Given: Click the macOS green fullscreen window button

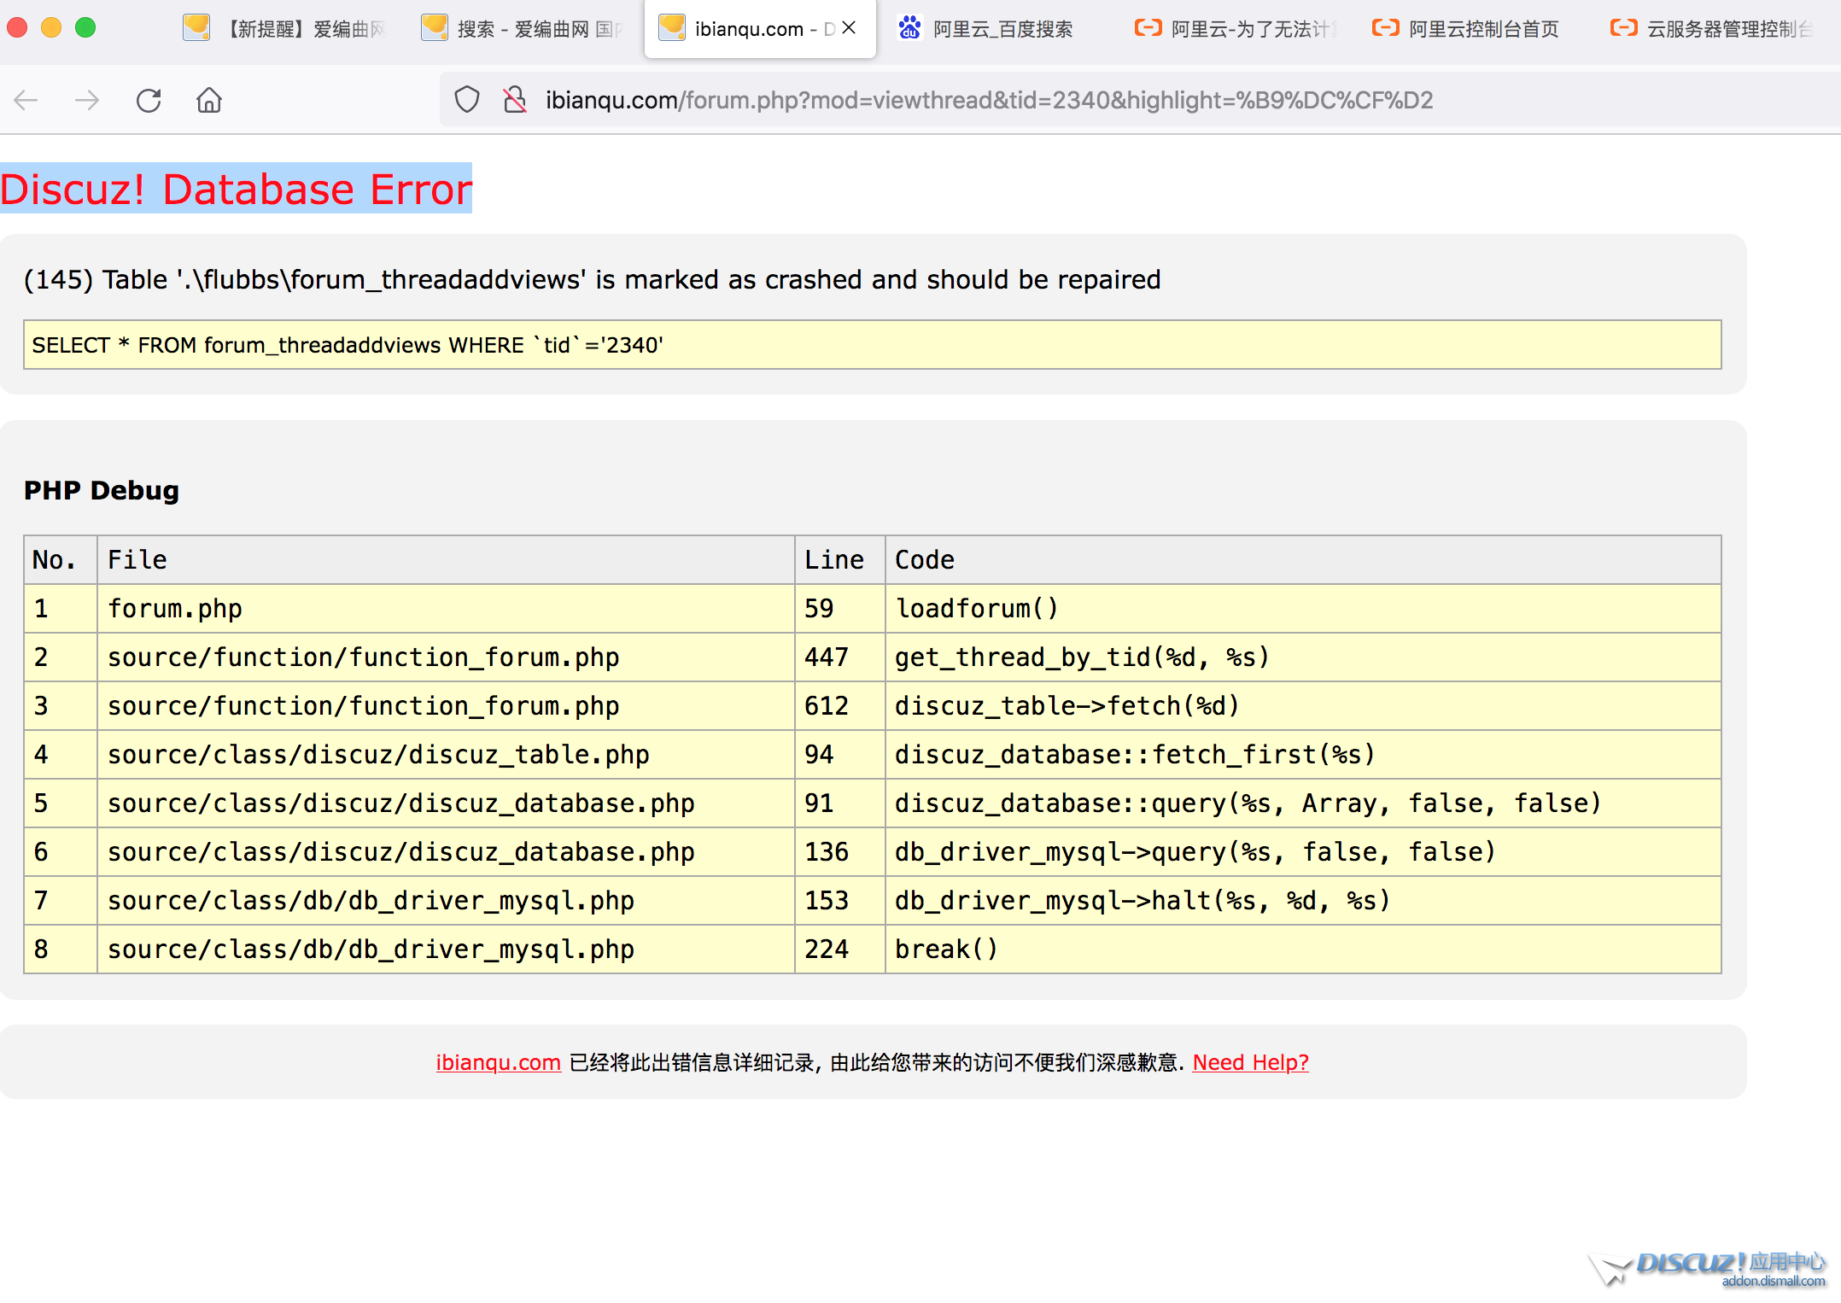Looking at the screenshot, I should pos(85,28).
